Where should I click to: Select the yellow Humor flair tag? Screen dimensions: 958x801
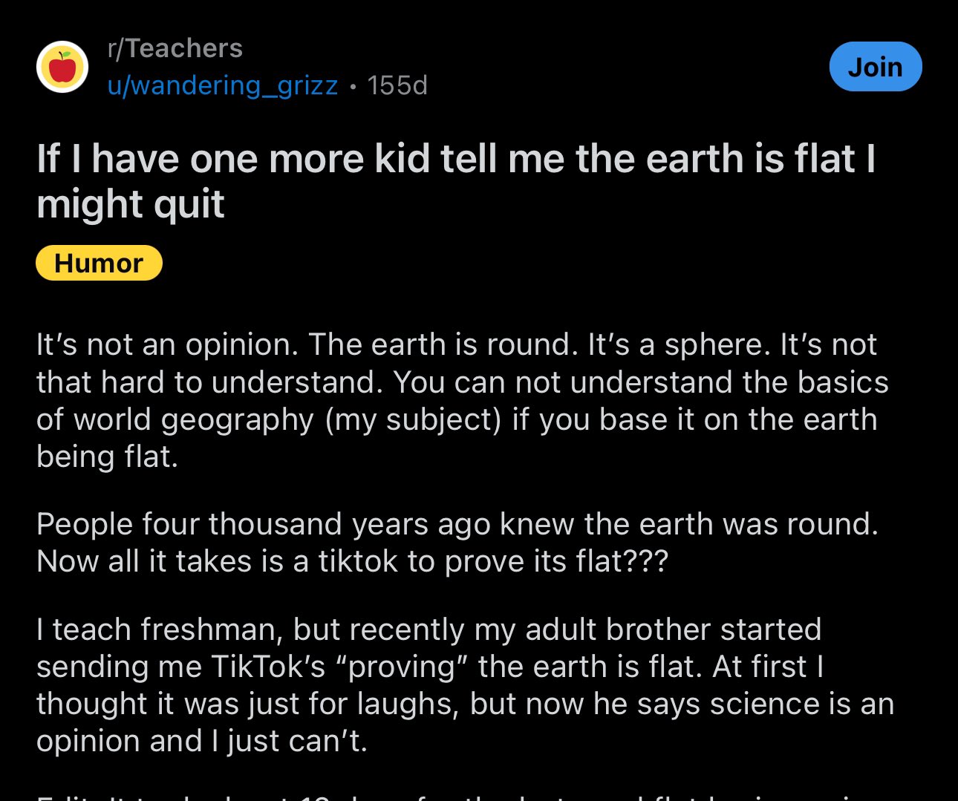(99, 263)
